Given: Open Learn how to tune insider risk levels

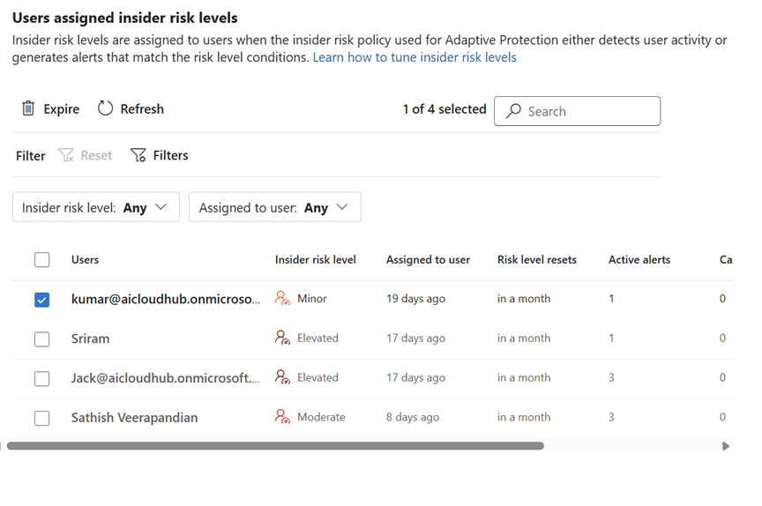Looking at the screenshot, I should (415, 57).
